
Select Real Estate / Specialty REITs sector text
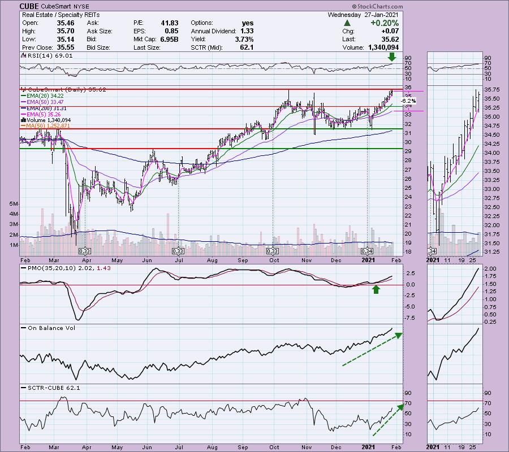point(61,15)
